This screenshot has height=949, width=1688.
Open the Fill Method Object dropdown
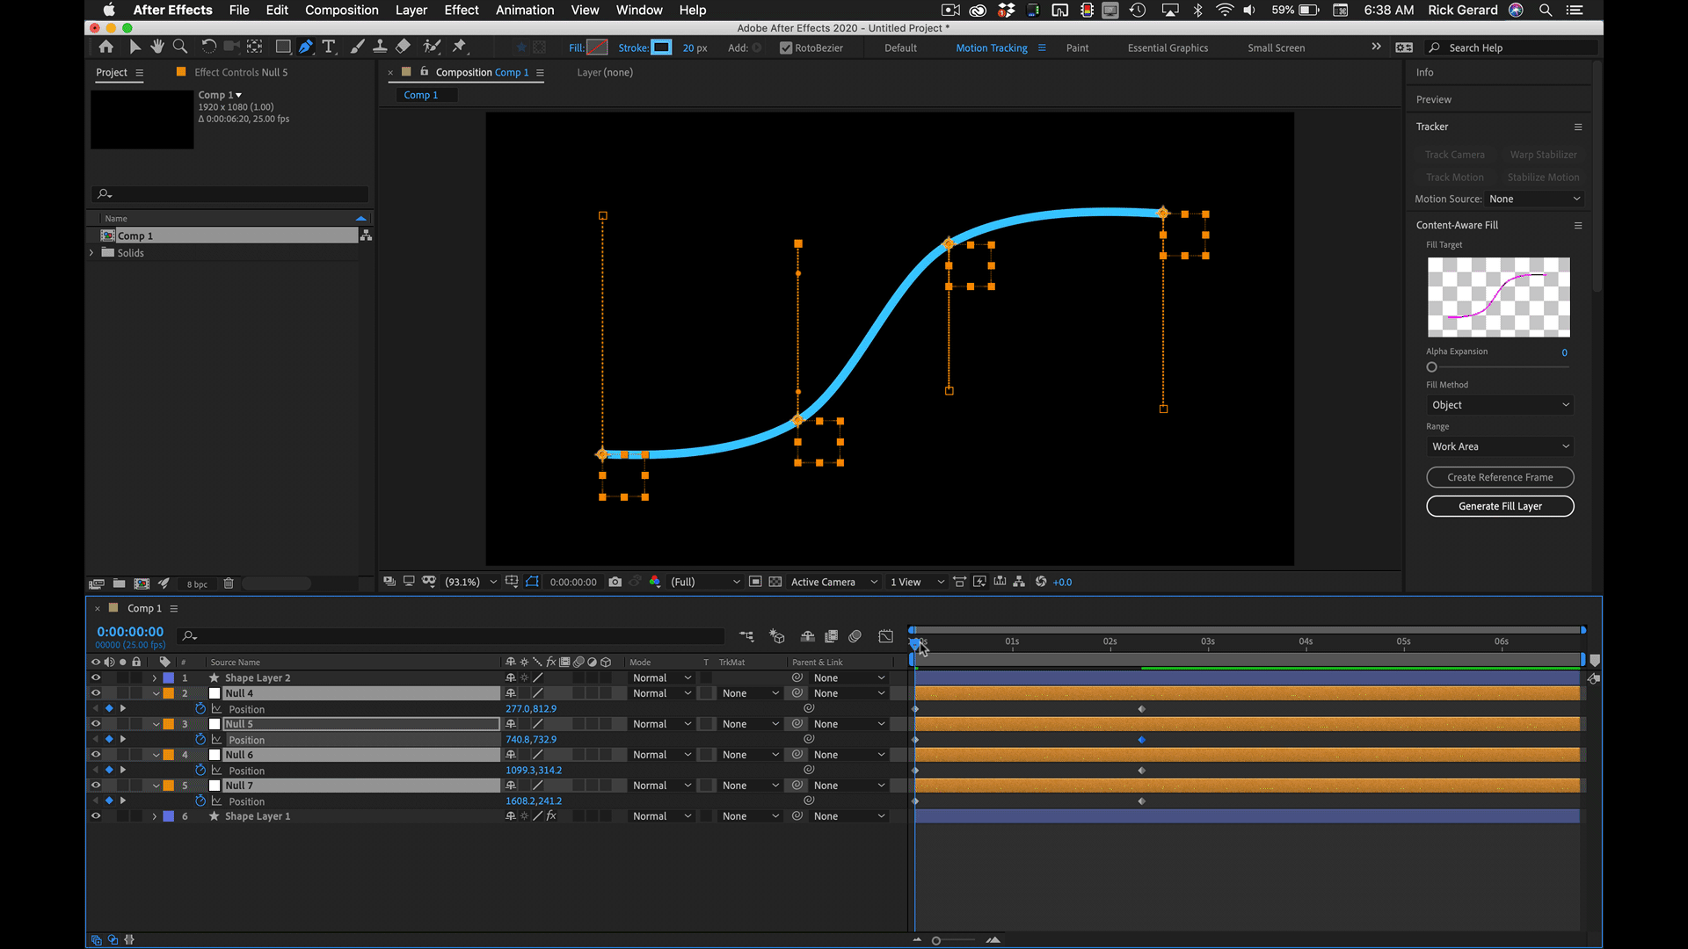(x=1499, y=405)
